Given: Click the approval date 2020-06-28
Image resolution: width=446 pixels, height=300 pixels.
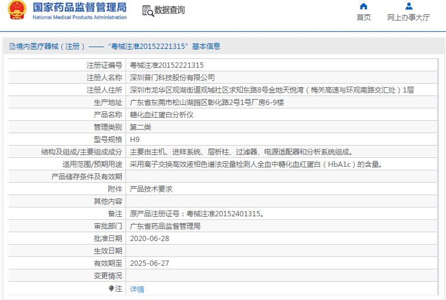Looking at the screenshot, I should (x=149, y=239).
